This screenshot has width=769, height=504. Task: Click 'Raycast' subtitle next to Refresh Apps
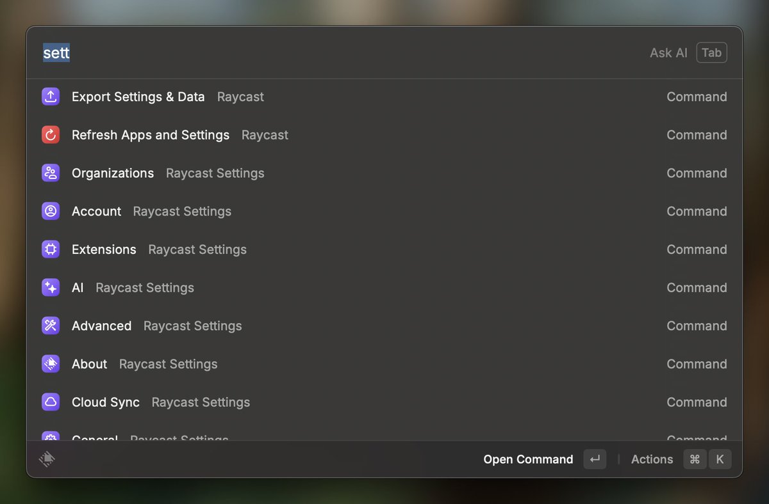[x=265, y=135]
